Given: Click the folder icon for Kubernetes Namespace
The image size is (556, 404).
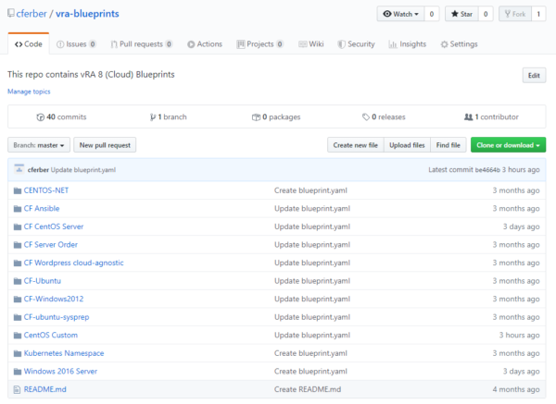Looking at the screenshot, I should click(x=18, y=353).
